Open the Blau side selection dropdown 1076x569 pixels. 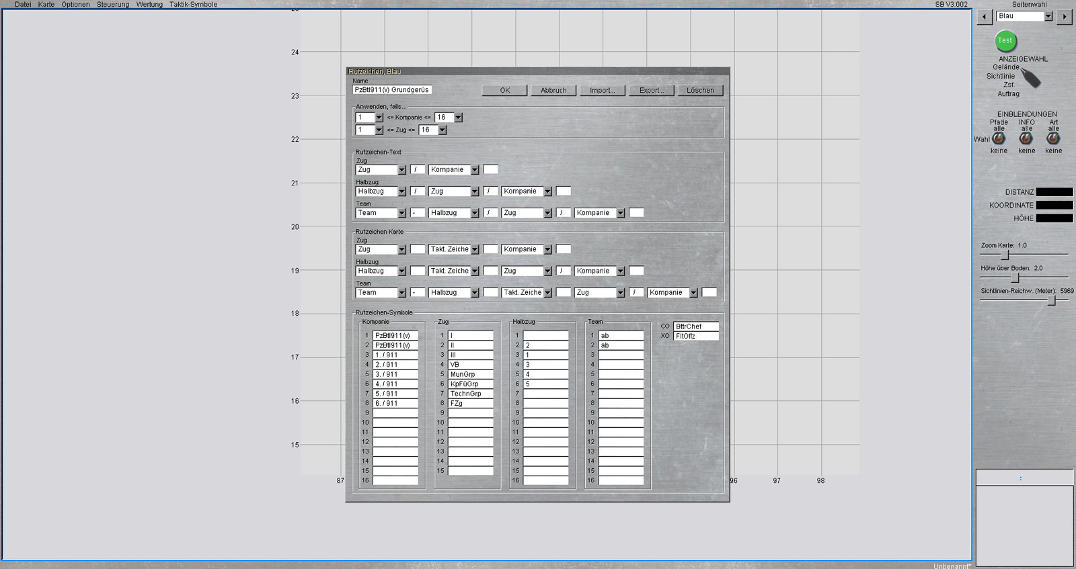click(1048, 17)
